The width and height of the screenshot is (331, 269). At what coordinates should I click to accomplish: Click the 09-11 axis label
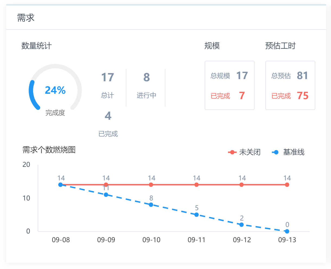pyautogui.click(x=197, y=240)
